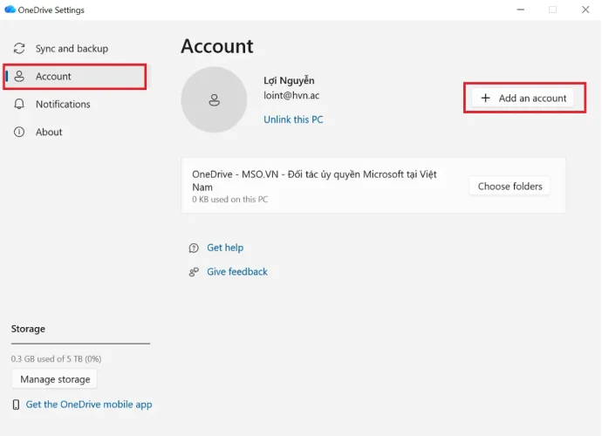Open the Get help link
The width and height of the screenshot is (602, 436).
225,248
